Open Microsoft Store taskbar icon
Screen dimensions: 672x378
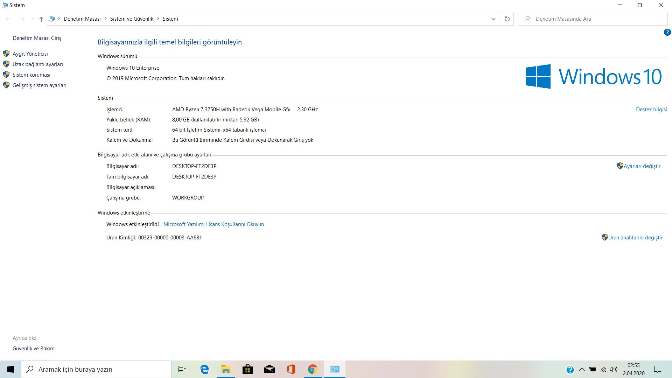pyautogui.click(x=247, y=369)
